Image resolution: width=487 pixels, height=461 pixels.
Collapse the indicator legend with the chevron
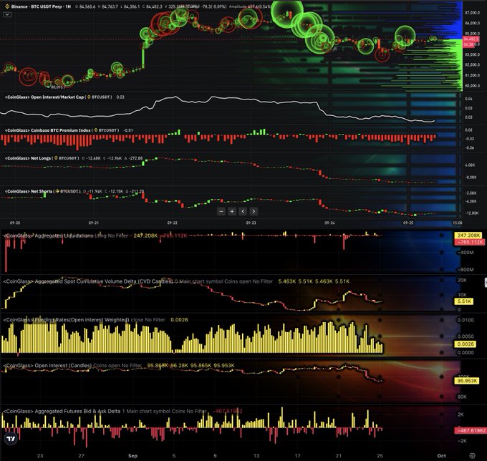click(7, 14)
